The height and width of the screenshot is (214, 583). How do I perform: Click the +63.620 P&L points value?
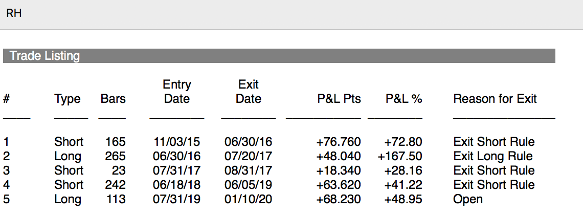(339, 185)
